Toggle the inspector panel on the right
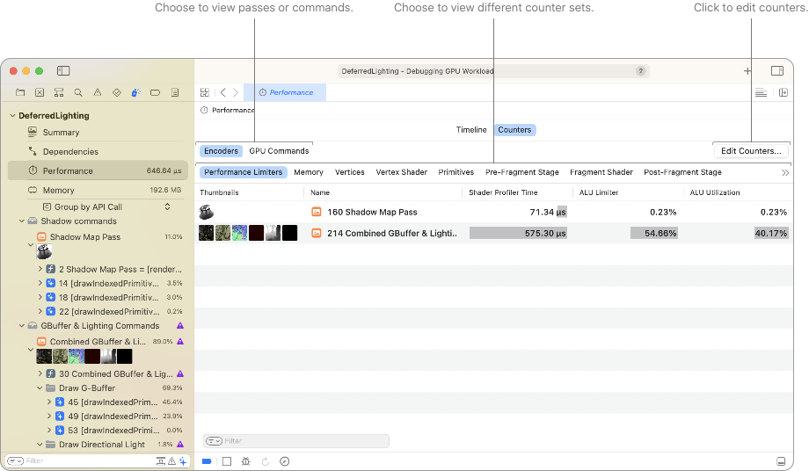This screenshot has height=471, width=809. pyautogui.click(x=777, y=70)
